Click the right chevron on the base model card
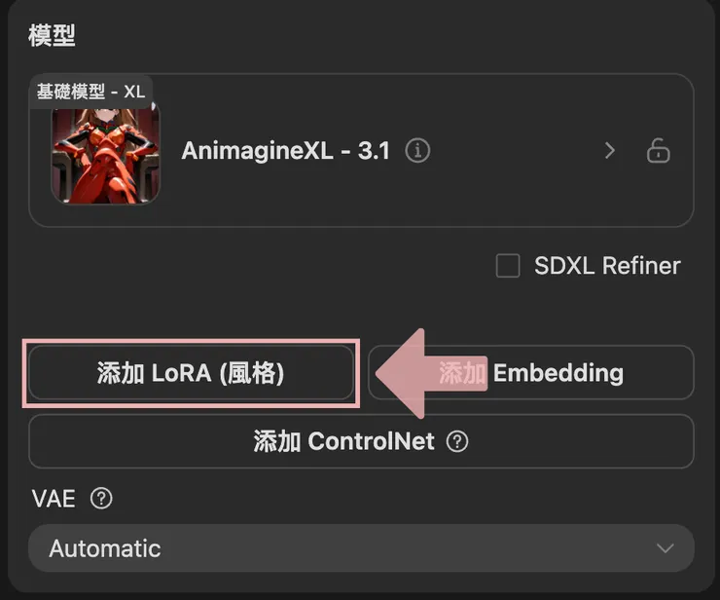 click(610, 151)
